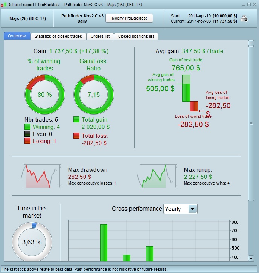Click the scrollbar down arrow
Viewport: 259px width, 273px height.
point(251,258)
